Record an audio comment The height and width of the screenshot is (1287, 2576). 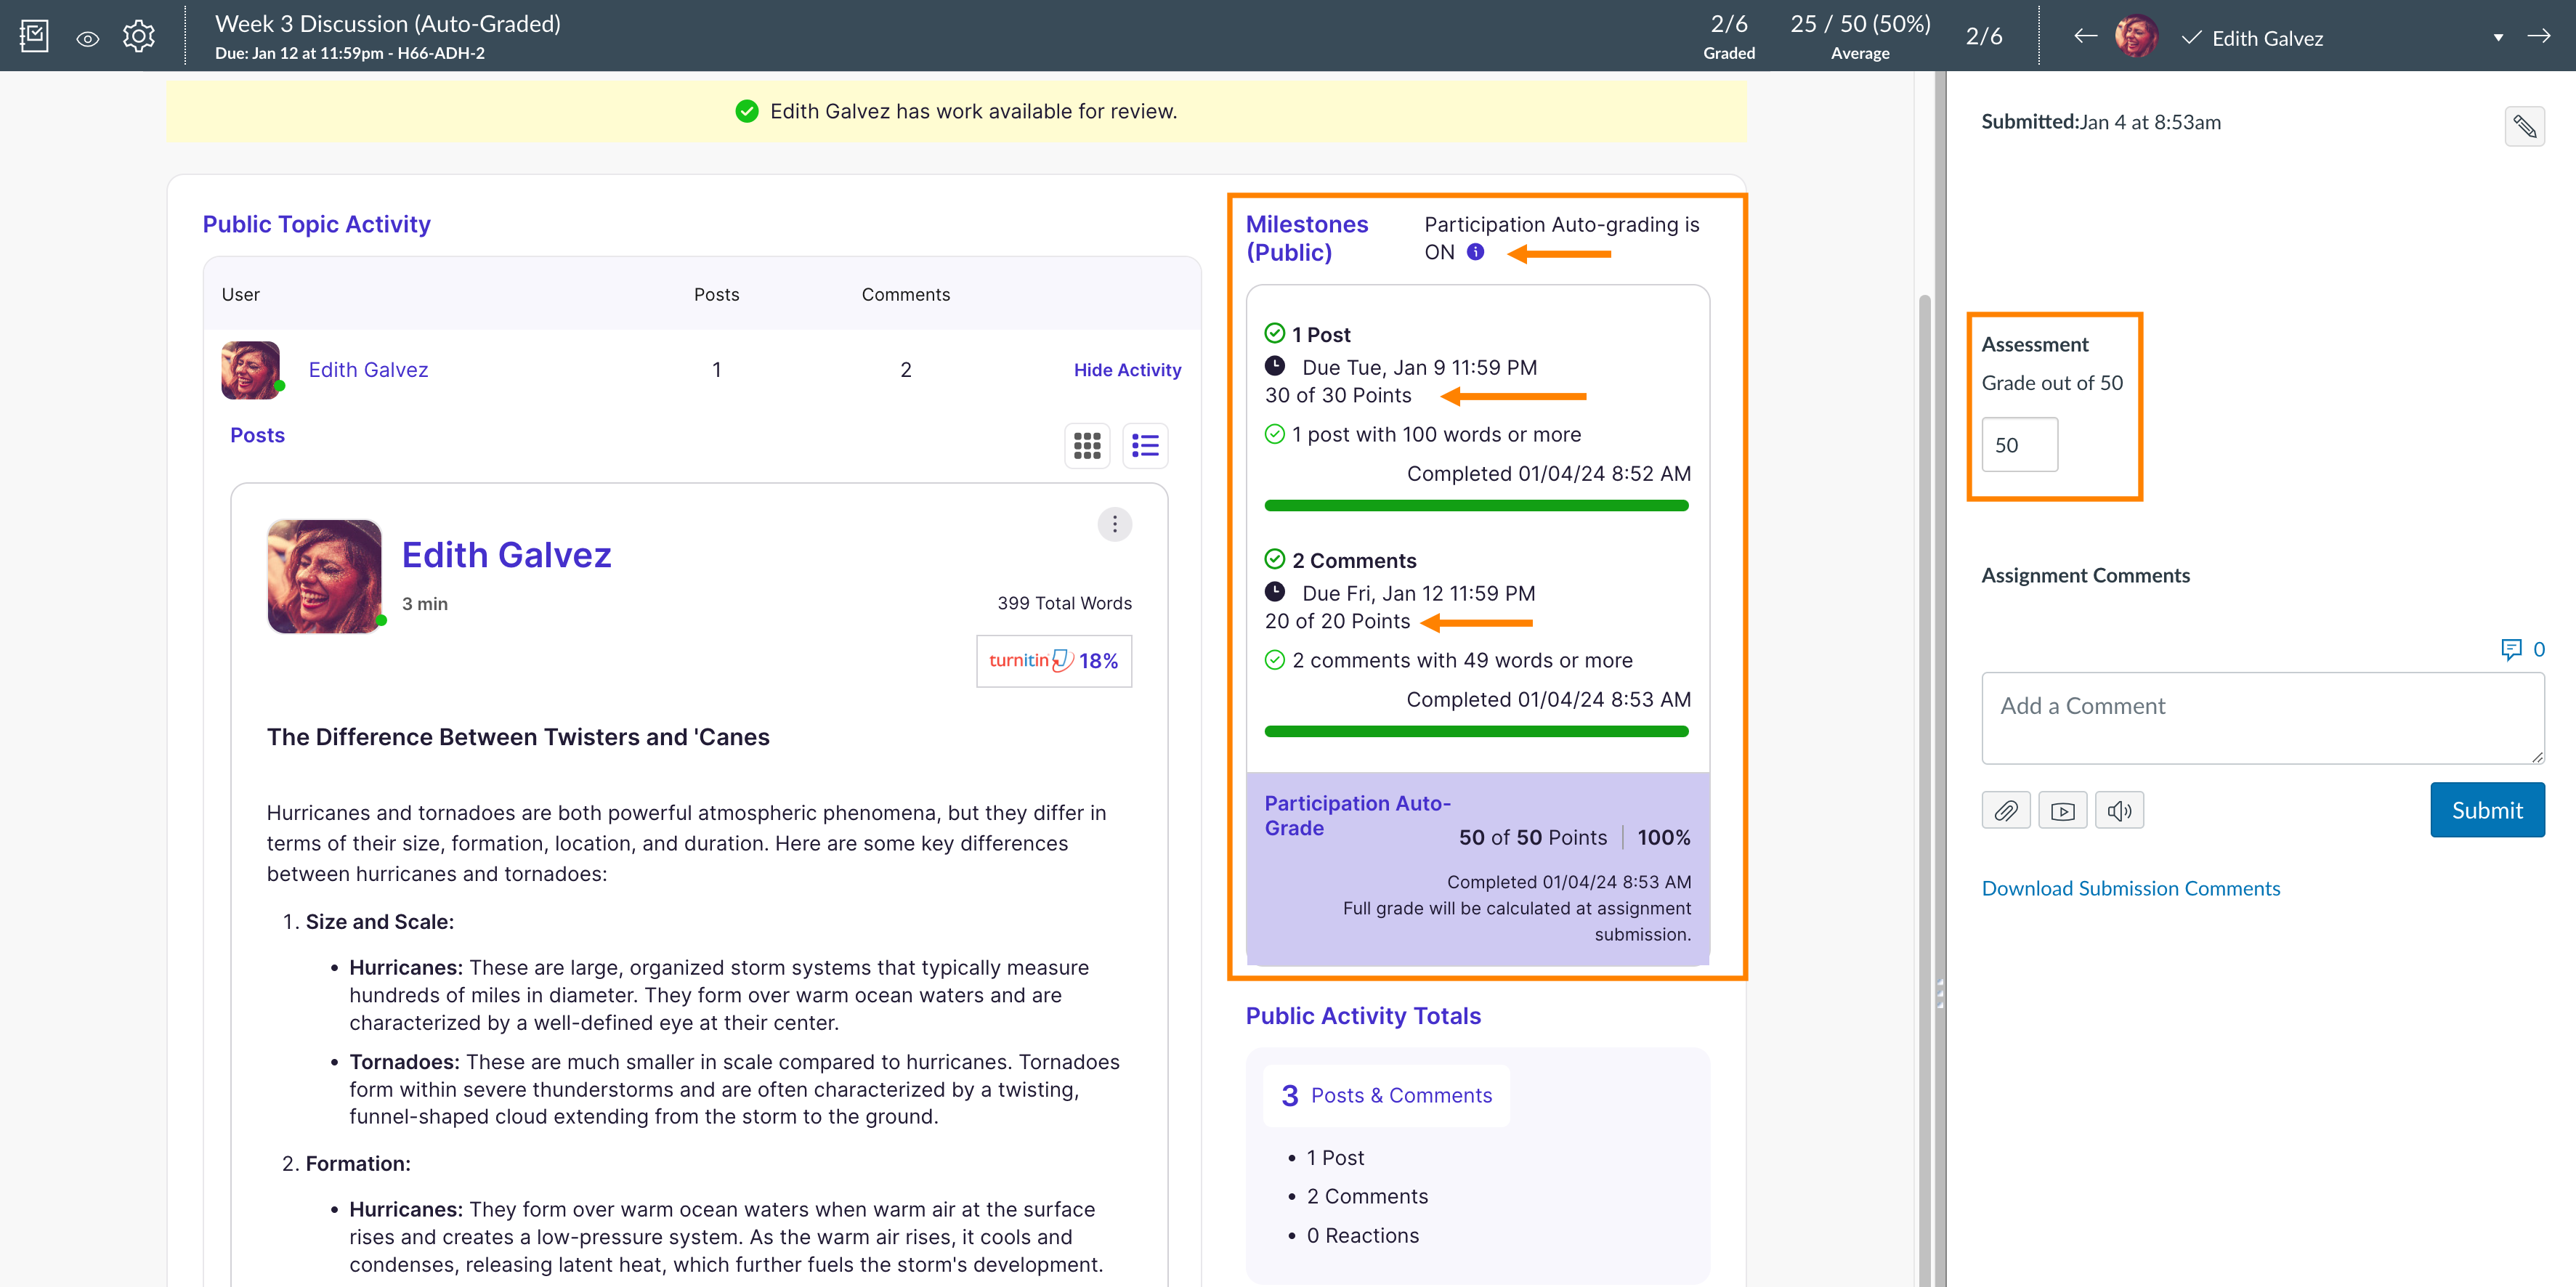pos(2120,810)
